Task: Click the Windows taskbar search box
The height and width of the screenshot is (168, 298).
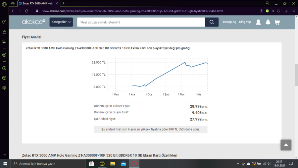Action: tap(48, 164)
